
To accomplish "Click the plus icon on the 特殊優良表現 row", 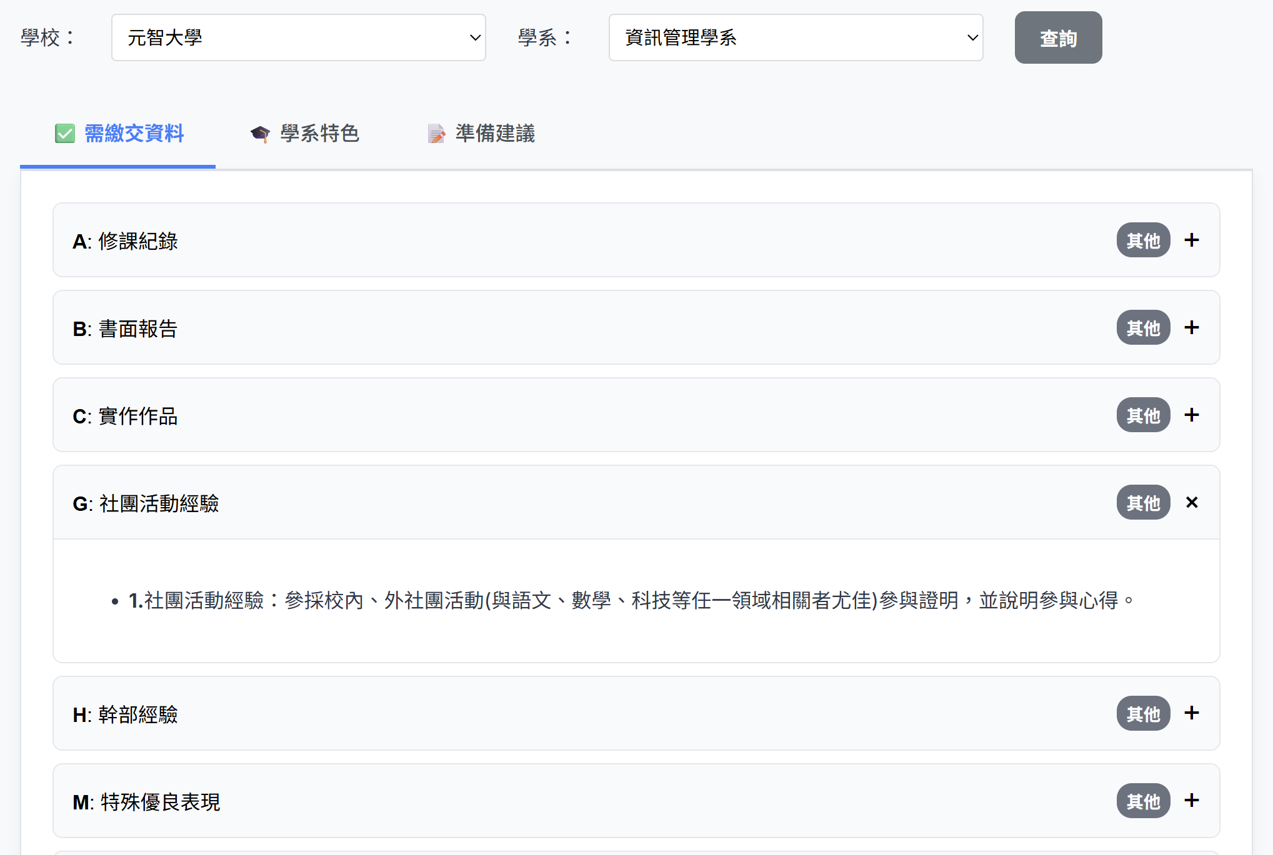I will coord(1192,801).
